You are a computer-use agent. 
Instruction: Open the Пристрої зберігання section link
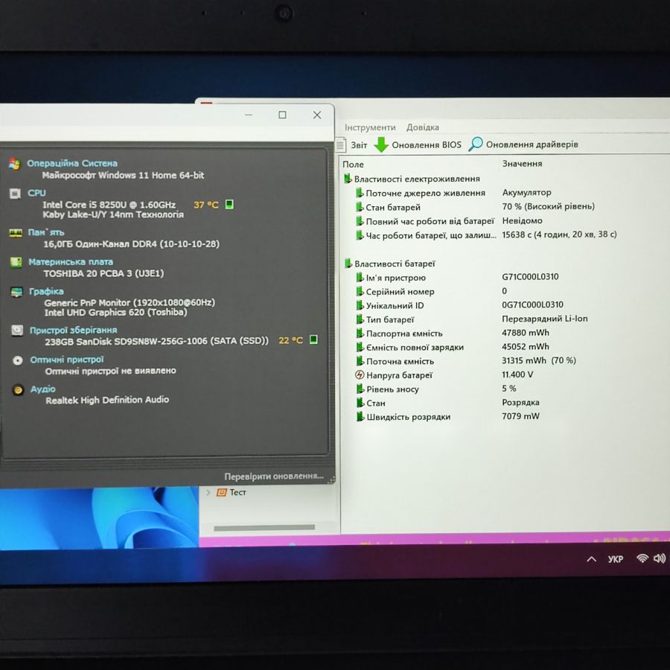(73, 331)
